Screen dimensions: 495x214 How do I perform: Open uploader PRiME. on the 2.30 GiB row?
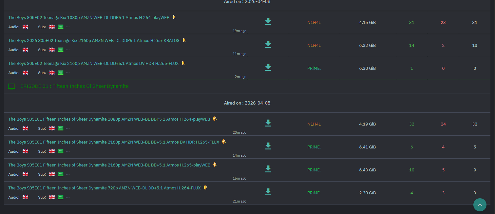click(314, 193)
